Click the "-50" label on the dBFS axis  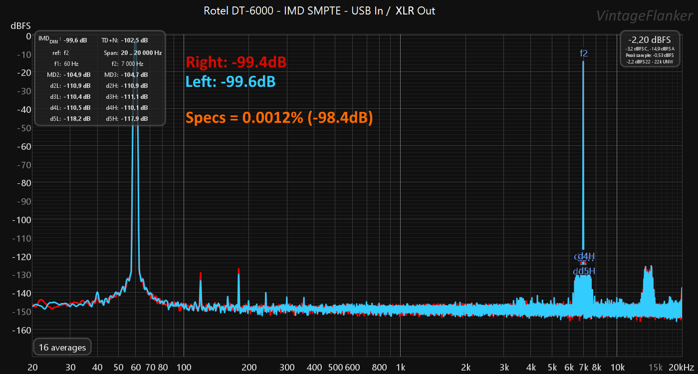coord(24,128)
